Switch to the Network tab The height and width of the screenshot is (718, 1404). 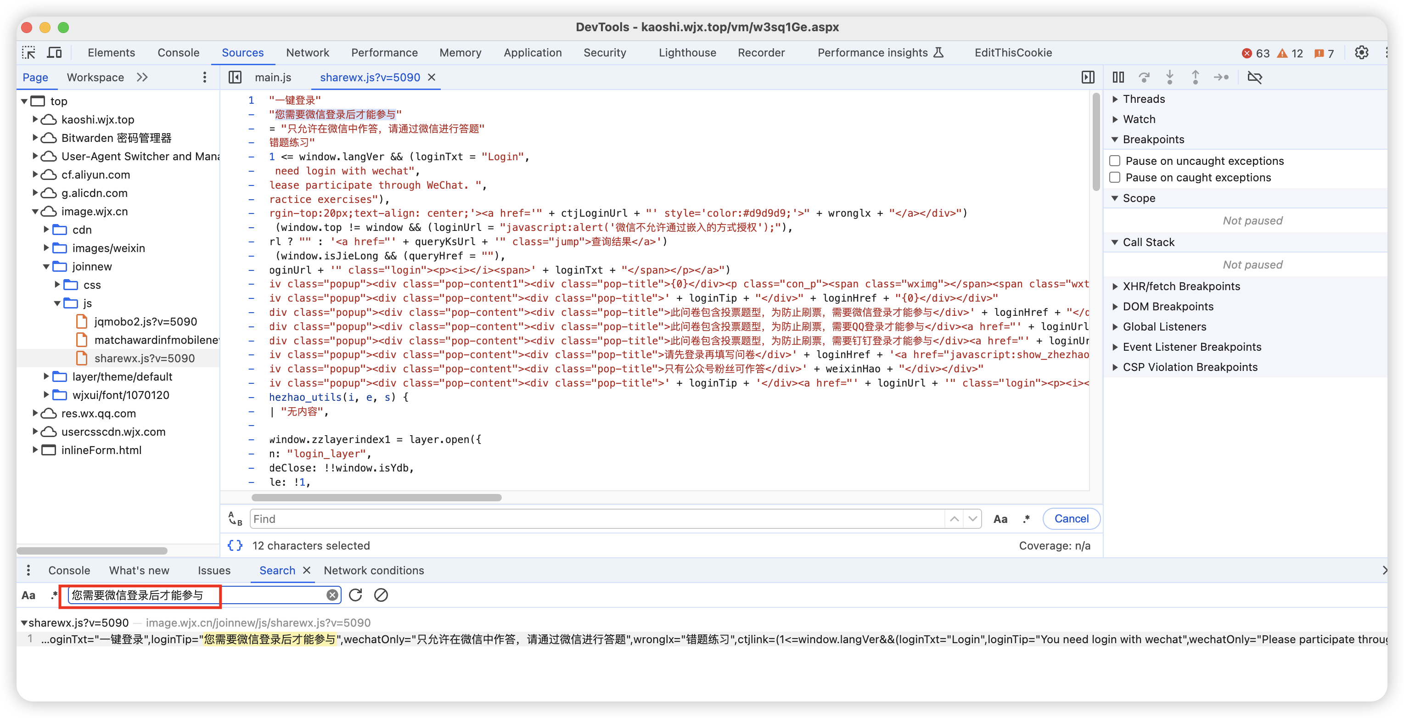click(308, 53)
